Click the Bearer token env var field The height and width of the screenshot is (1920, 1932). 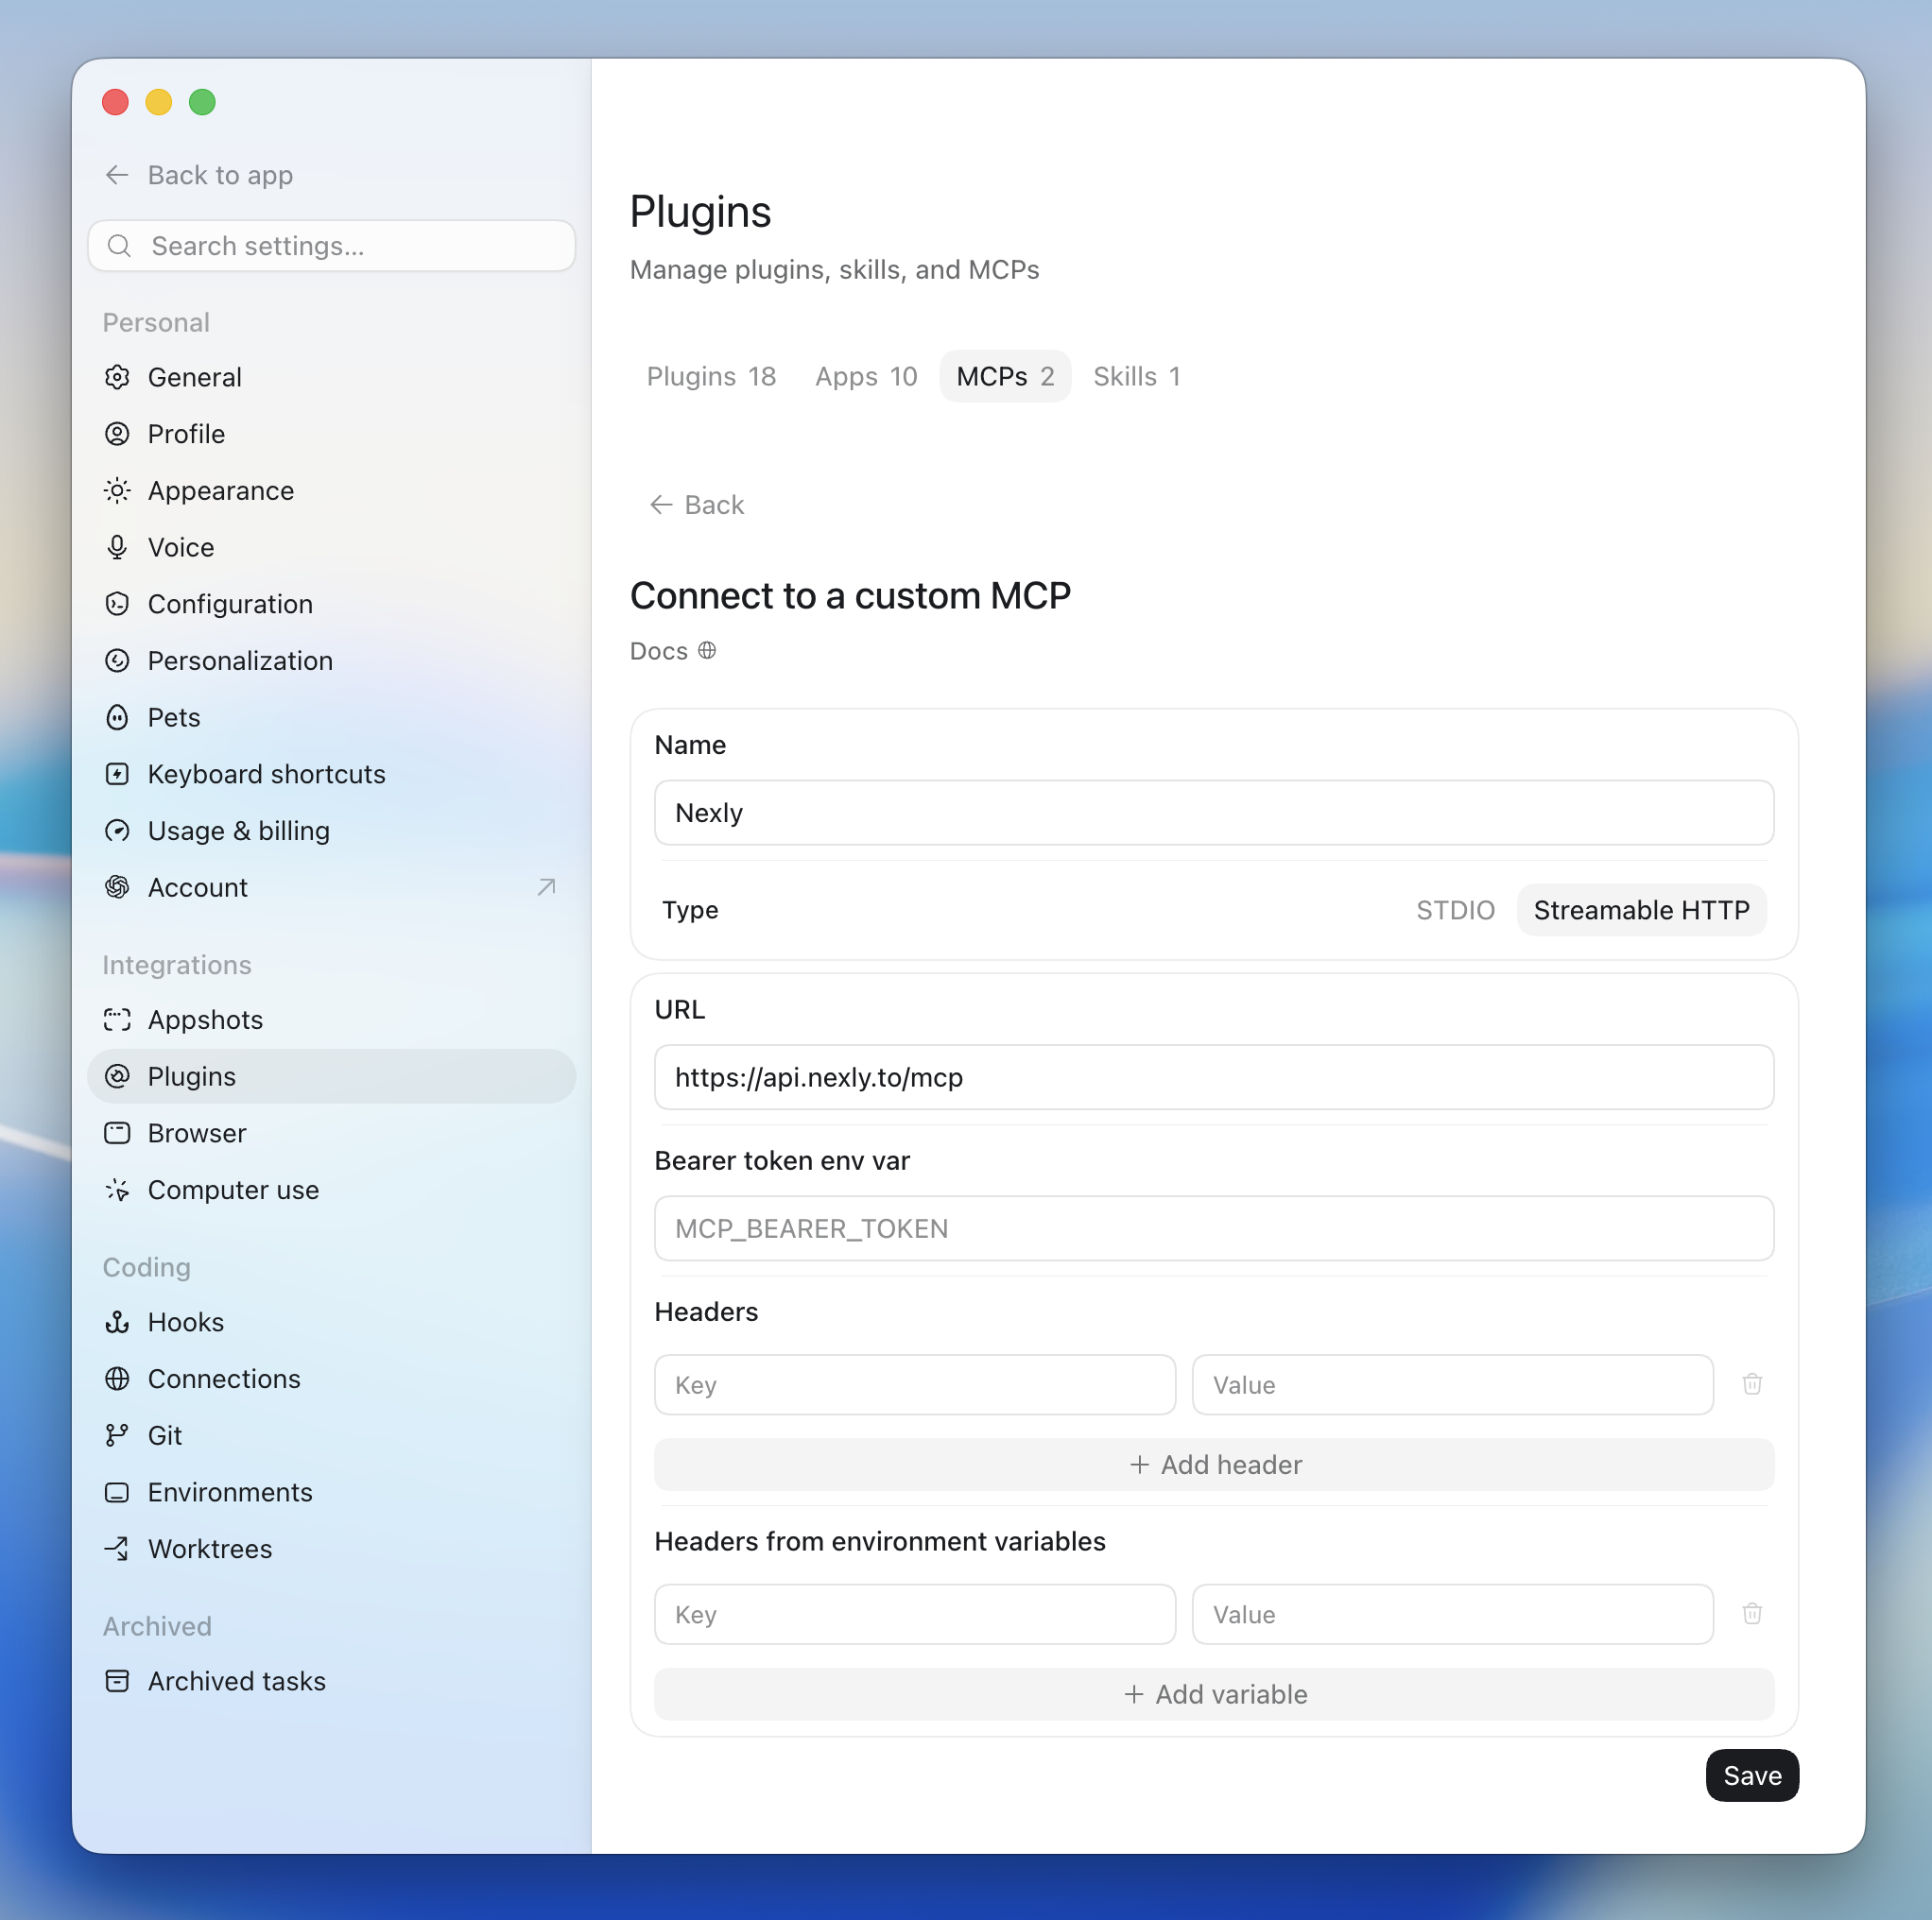pos(1214,1228)
